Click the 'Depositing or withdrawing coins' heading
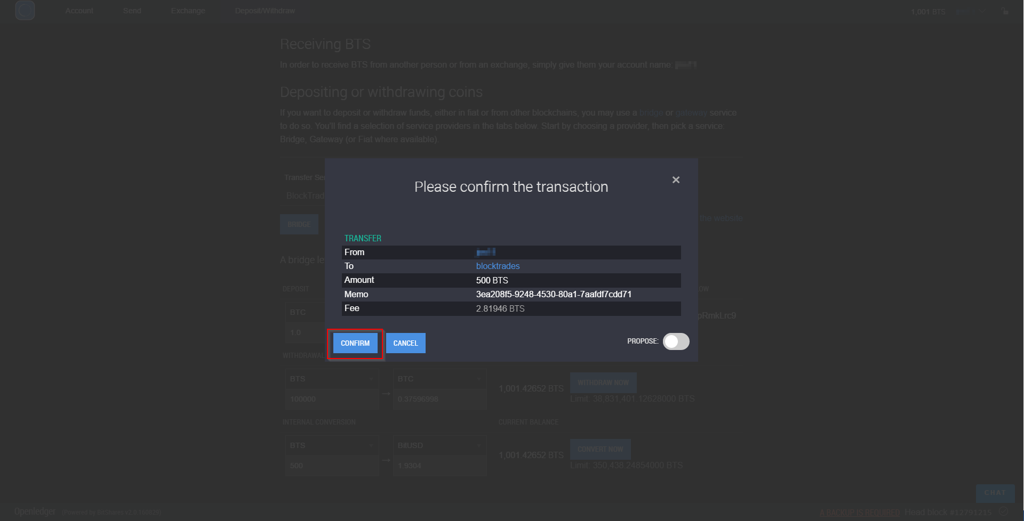This screenshot has width=1024, height=521. 381,92
